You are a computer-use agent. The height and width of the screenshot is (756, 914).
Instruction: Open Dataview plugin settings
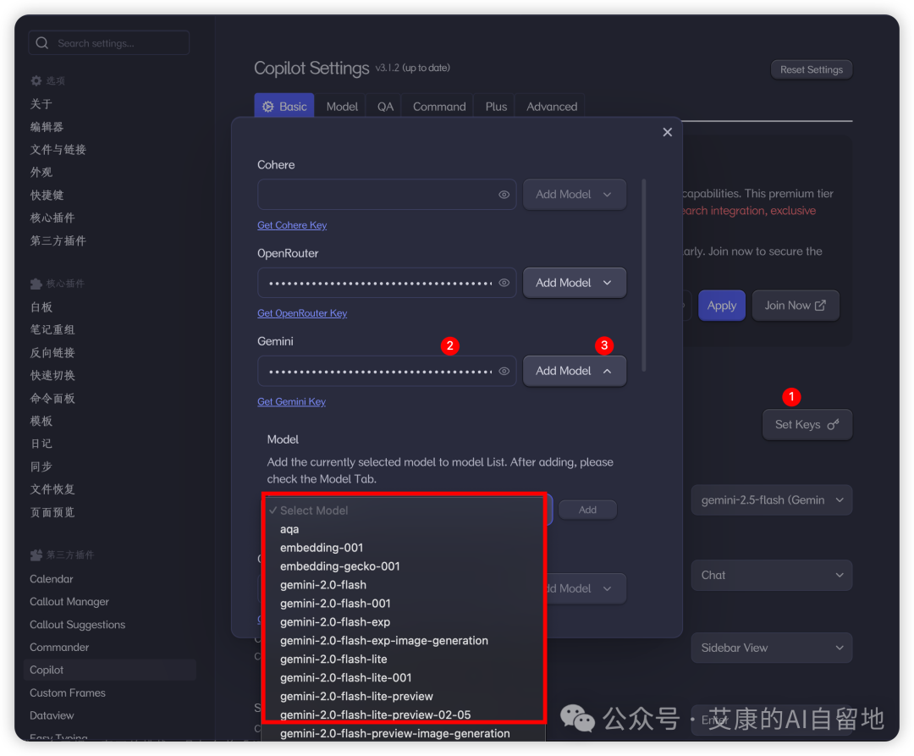click(x=52, y=715)
